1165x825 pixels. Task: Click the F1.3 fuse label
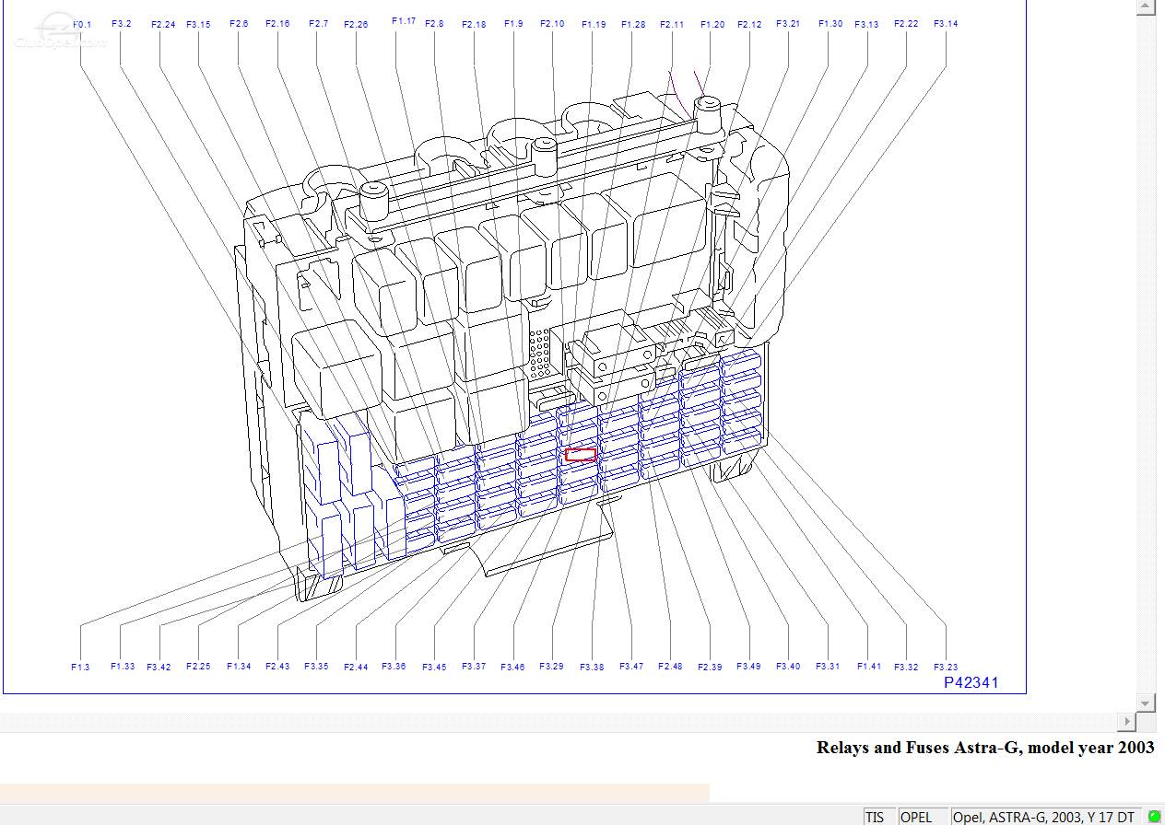tap(81, 668)
